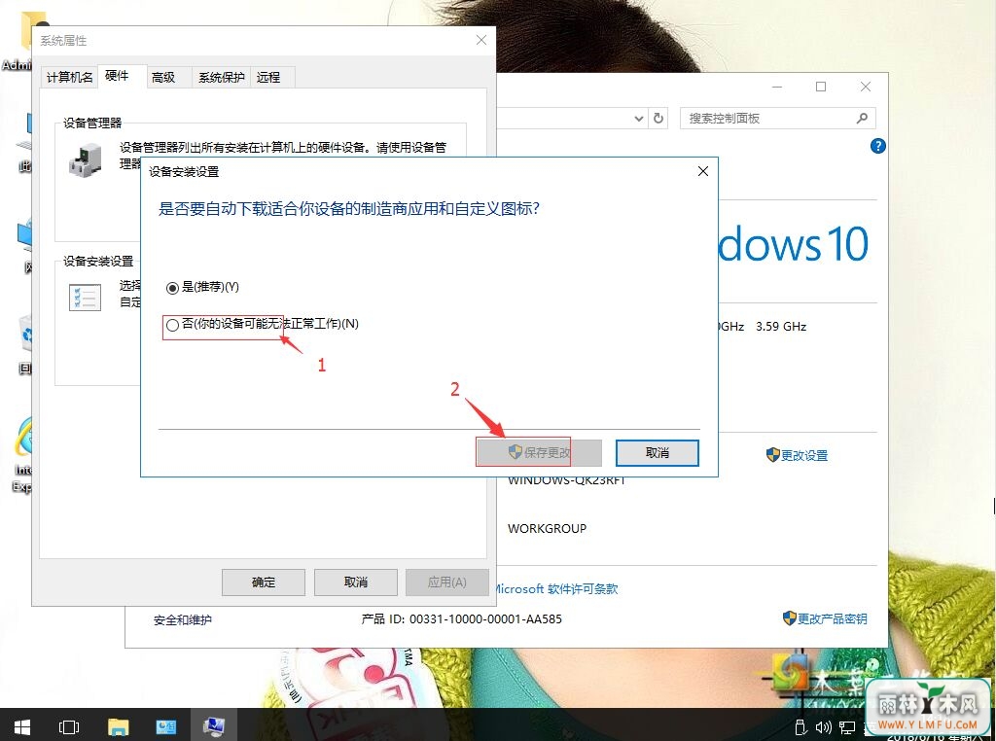This screenshot has height=741, width=996.
Task: Close the 设备安装设置 dialog
Action: [702, 171]
